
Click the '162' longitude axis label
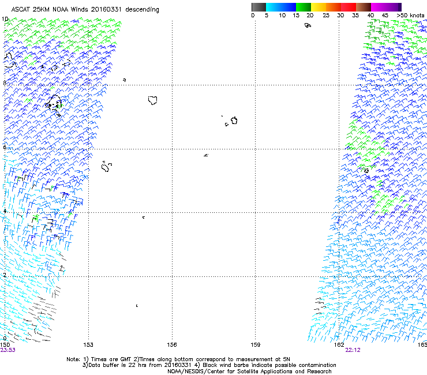coord(339,345)
